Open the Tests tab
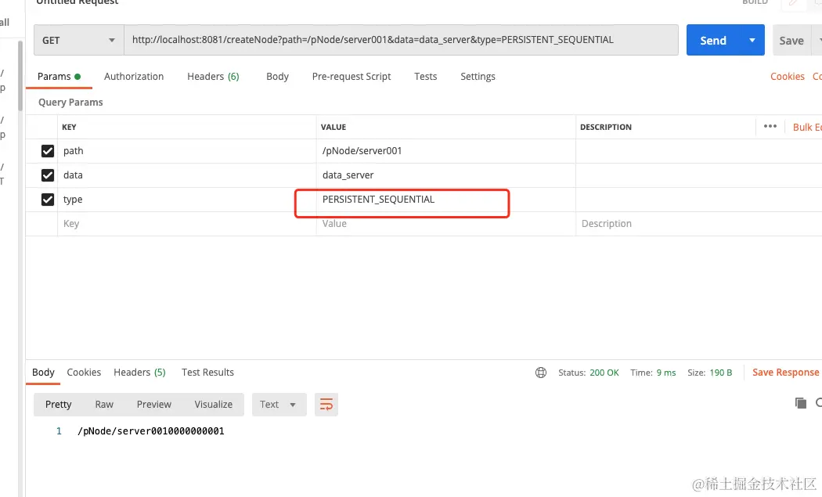Screen dimensions: 822x497 pyautogui.click(x=425, y=77)
